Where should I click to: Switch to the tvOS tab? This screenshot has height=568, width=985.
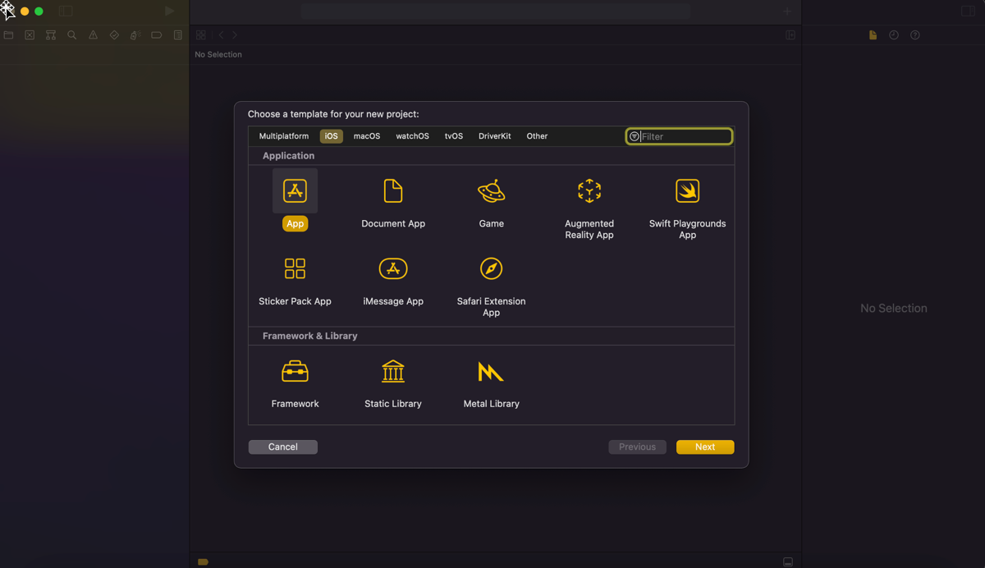click(454, 136)
